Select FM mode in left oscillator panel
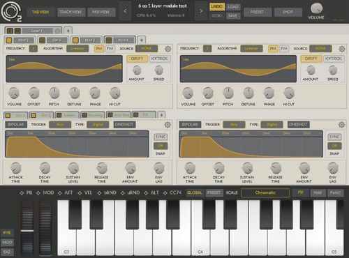The image size is (349, 258). click(110, 49)
